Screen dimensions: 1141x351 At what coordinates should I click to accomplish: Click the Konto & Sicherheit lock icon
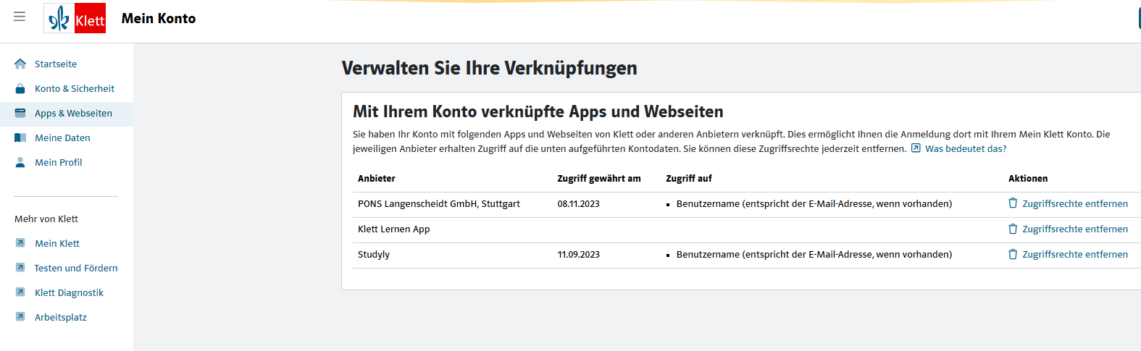point(20,88)
